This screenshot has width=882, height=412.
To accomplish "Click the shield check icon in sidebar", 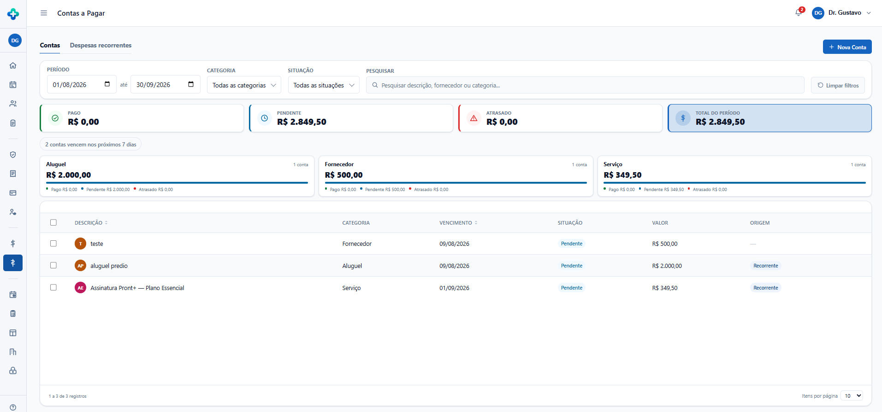I will coord(13,155).
